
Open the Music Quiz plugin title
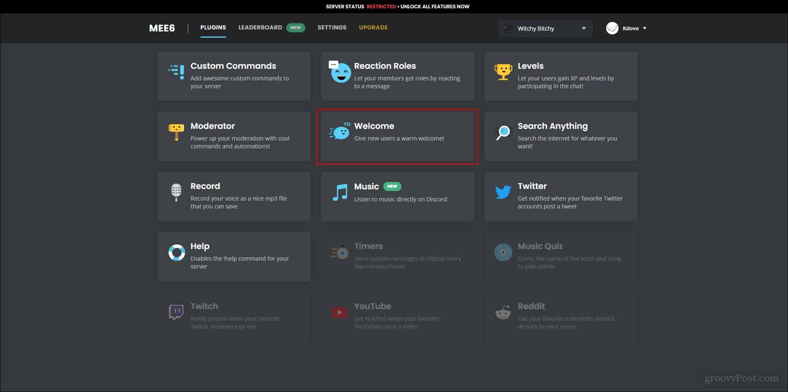(540, 246)
